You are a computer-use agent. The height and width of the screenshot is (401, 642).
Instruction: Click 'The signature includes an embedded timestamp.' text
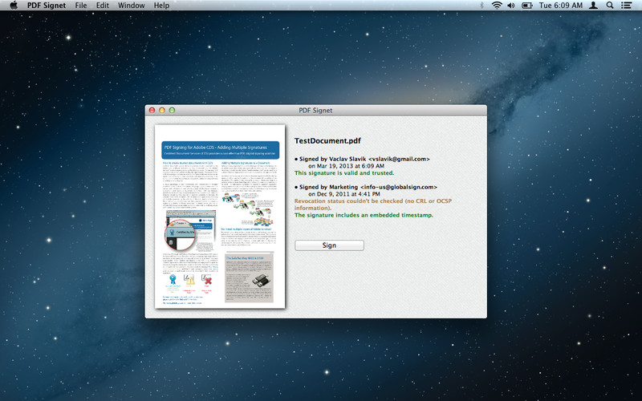click(364, 215)
